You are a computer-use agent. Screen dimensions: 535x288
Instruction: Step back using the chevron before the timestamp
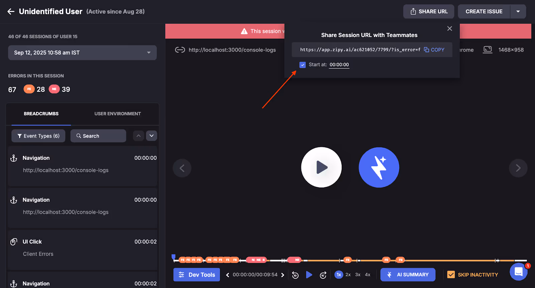click(228, 275)
